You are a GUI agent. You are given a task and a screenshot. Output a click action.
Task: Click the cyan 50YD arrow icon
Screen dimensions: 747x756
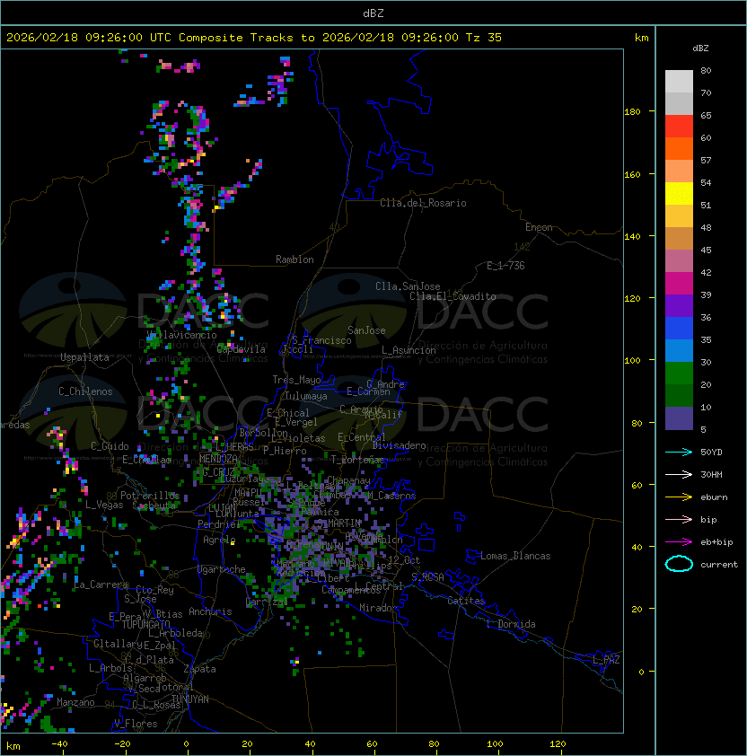[679, 452]
